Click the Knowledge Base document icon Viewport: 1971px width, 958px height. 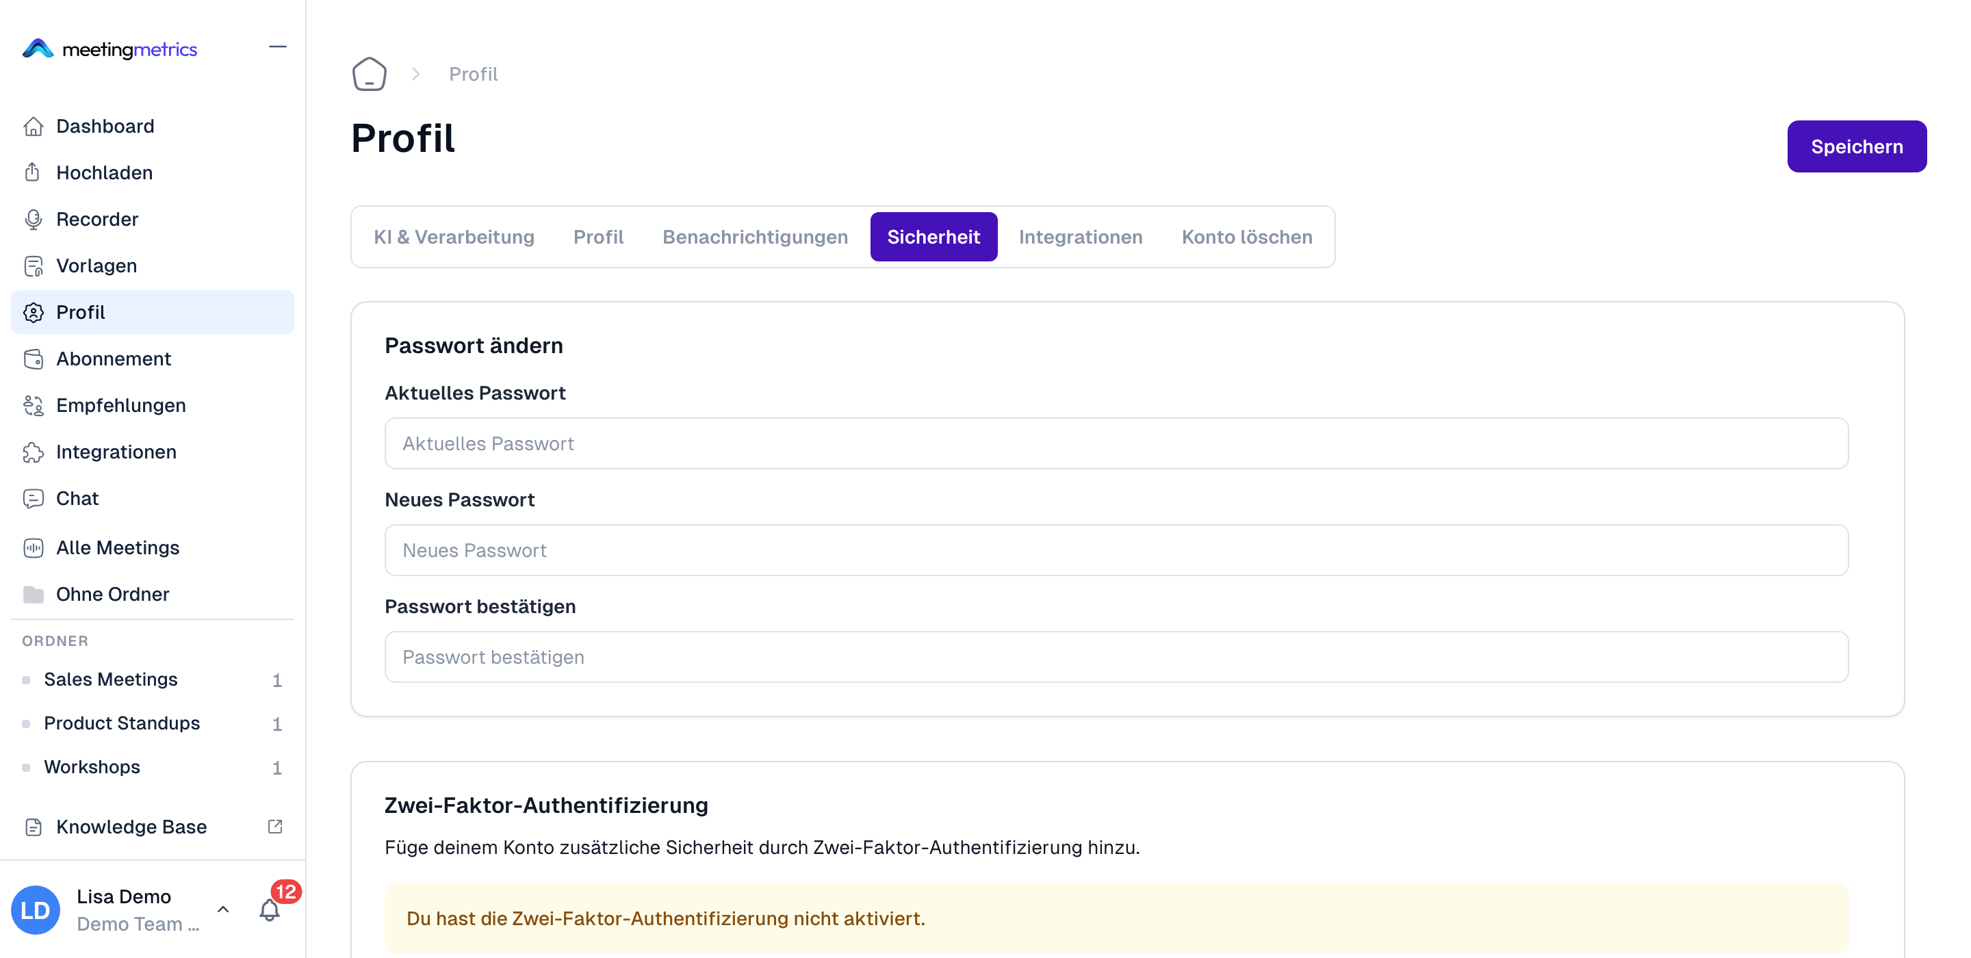[33, 827]
